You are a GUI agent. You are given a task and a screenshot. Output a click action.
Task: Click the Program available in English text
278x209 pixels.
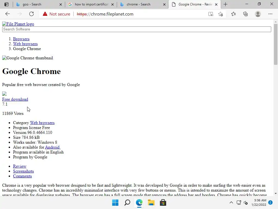point(38,152)
